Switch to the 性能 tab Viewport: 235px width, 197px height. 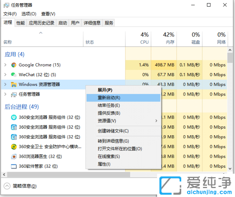click(x=21, y=23)
